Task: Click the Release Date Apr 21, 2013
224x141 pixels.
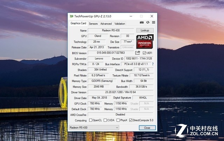Action: [x=97, y=47]
